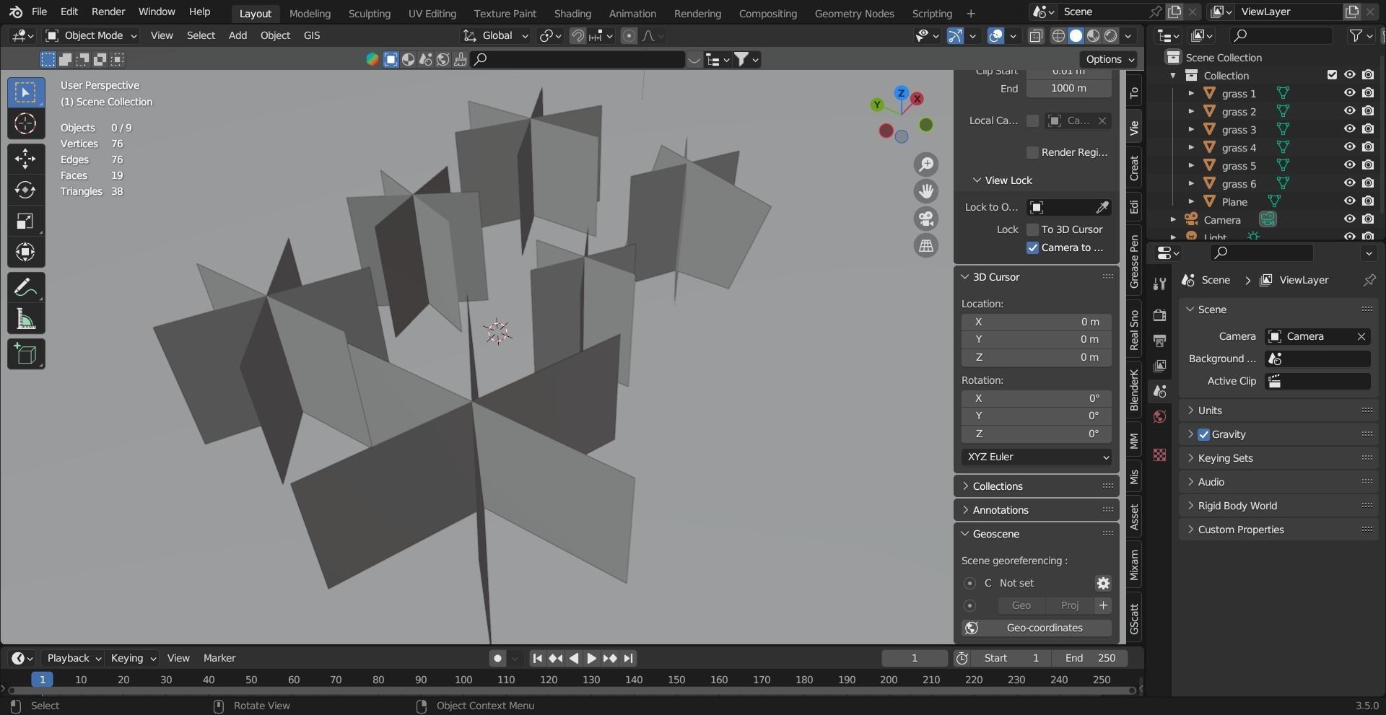Select the Select Box tool
The height and width of the screenshot is (715, 1386).
(x=26, y=92)
